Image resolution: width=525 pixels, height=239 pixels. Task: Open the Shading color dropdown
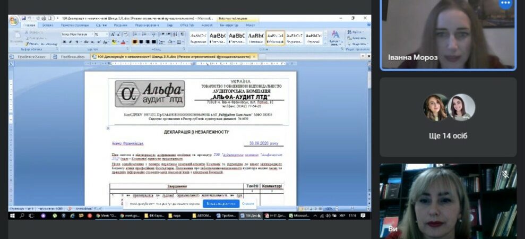click(x=171, y=42)
